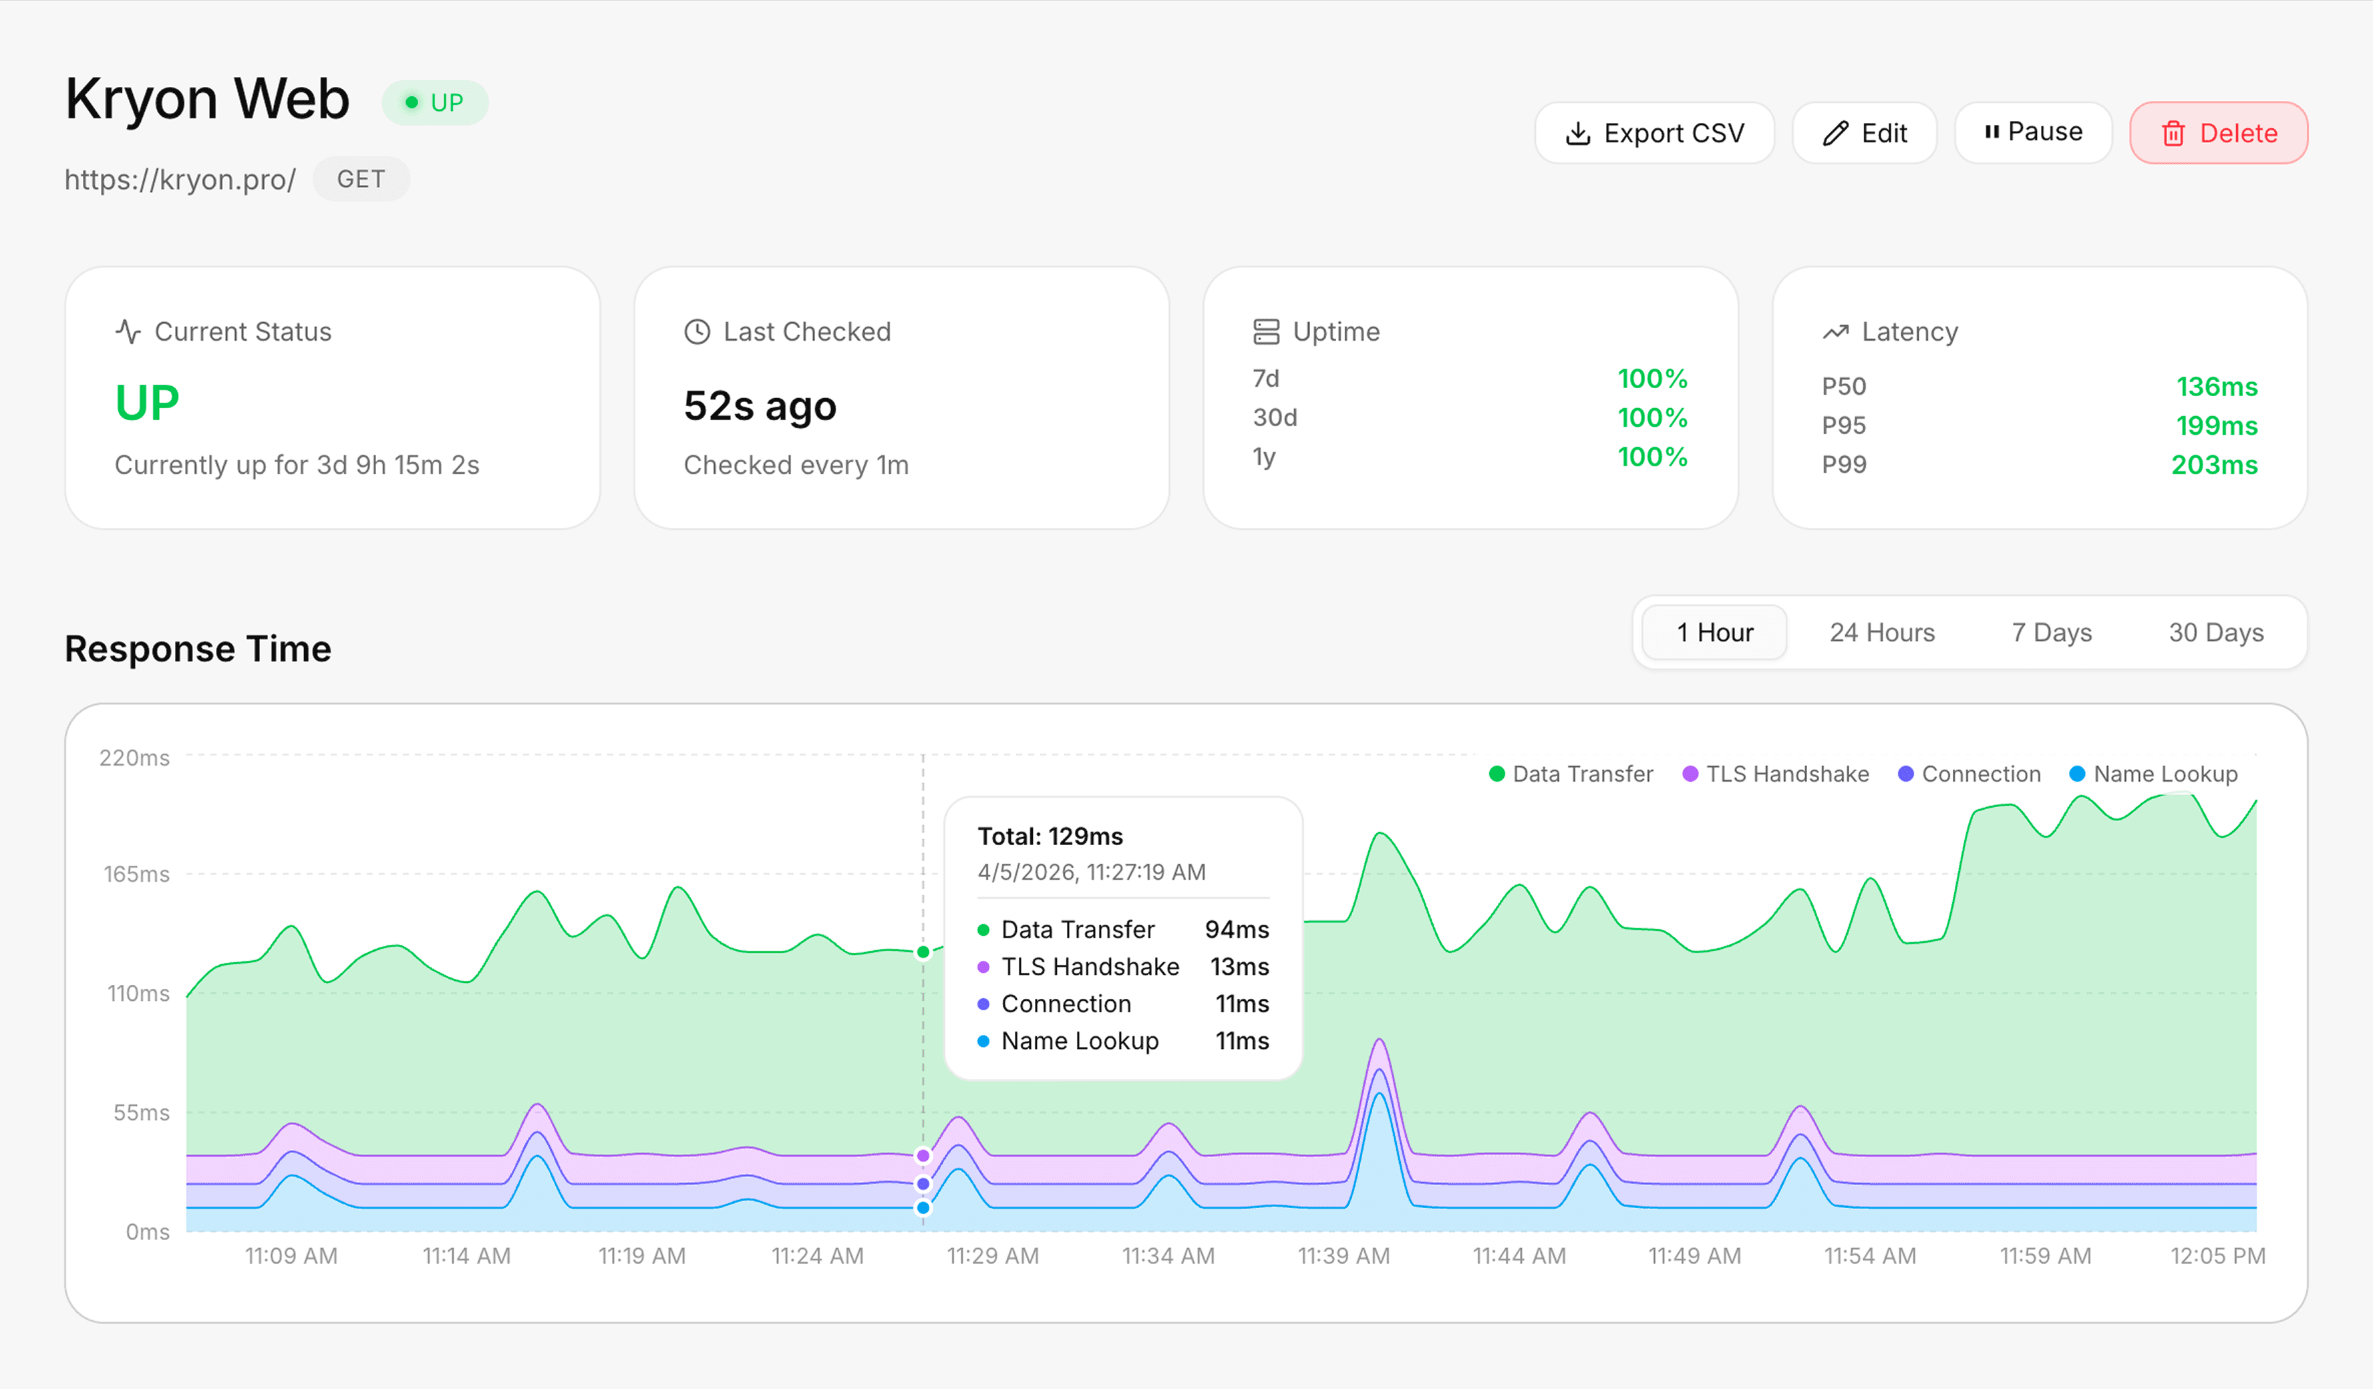Click the green Data Transfer chart point
The width and height of the screenshot is (2373, 1389).
(x=923, y=952)
